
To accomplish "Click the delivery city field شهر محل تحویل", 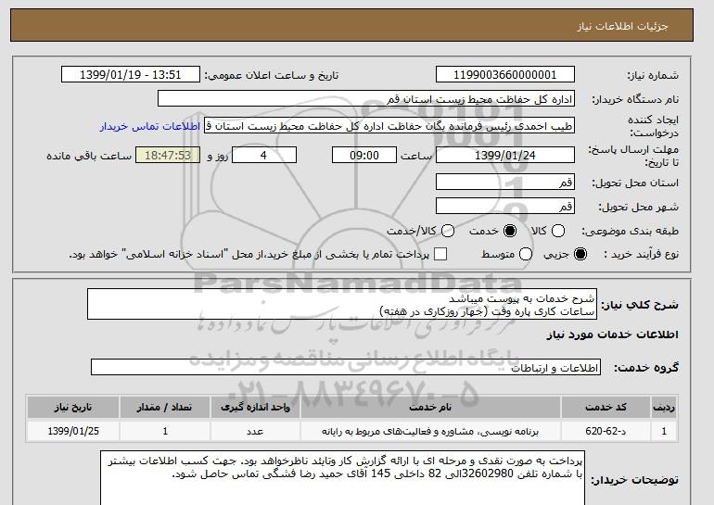I will 505,206.
